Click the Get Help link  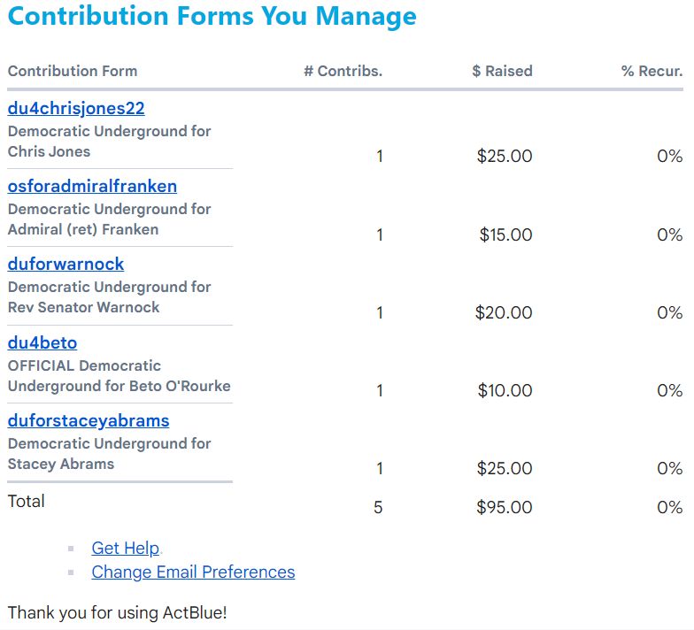pyautogui.click(x=126, y=549)
